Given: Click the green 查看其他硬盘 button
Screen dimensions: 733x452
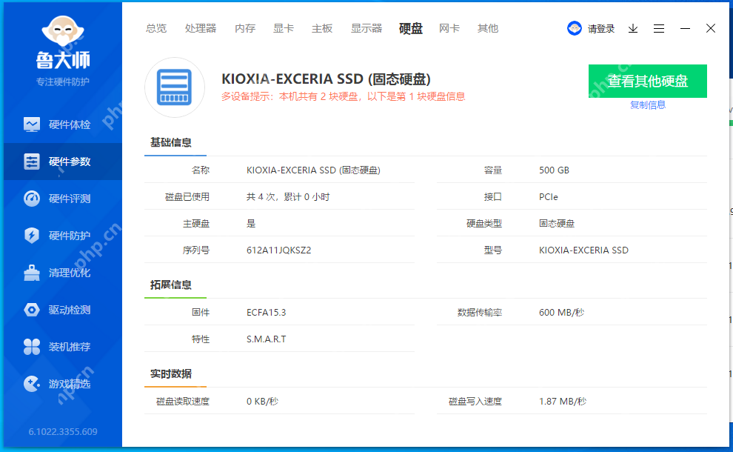Looking at the screenshot, I should [648, 81].
